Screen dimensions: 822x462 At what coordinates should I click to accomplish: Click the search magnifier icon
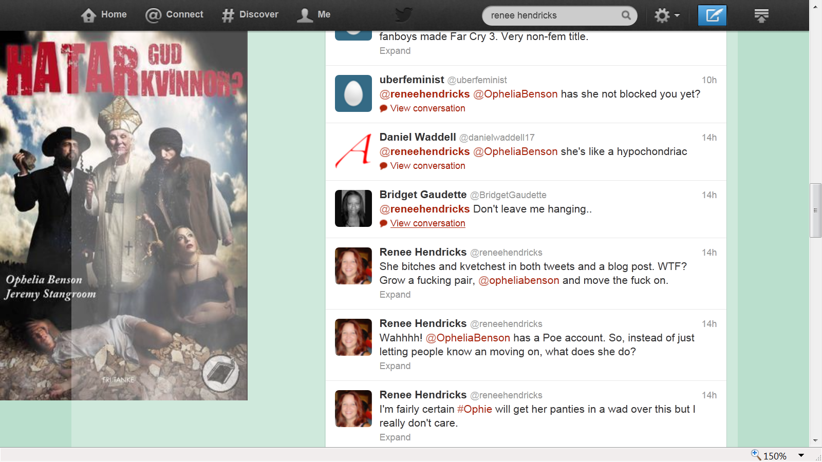coord(626,15)
